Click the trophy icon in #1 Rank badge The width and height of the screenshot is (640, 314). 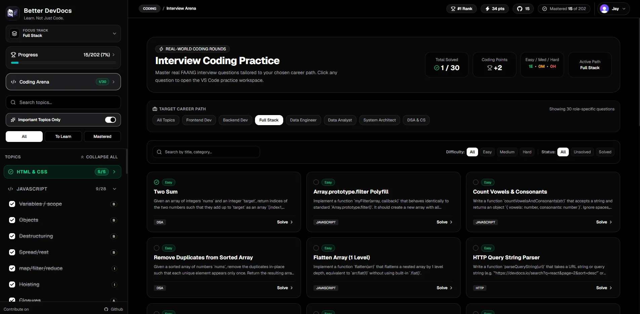click(453, 9)
